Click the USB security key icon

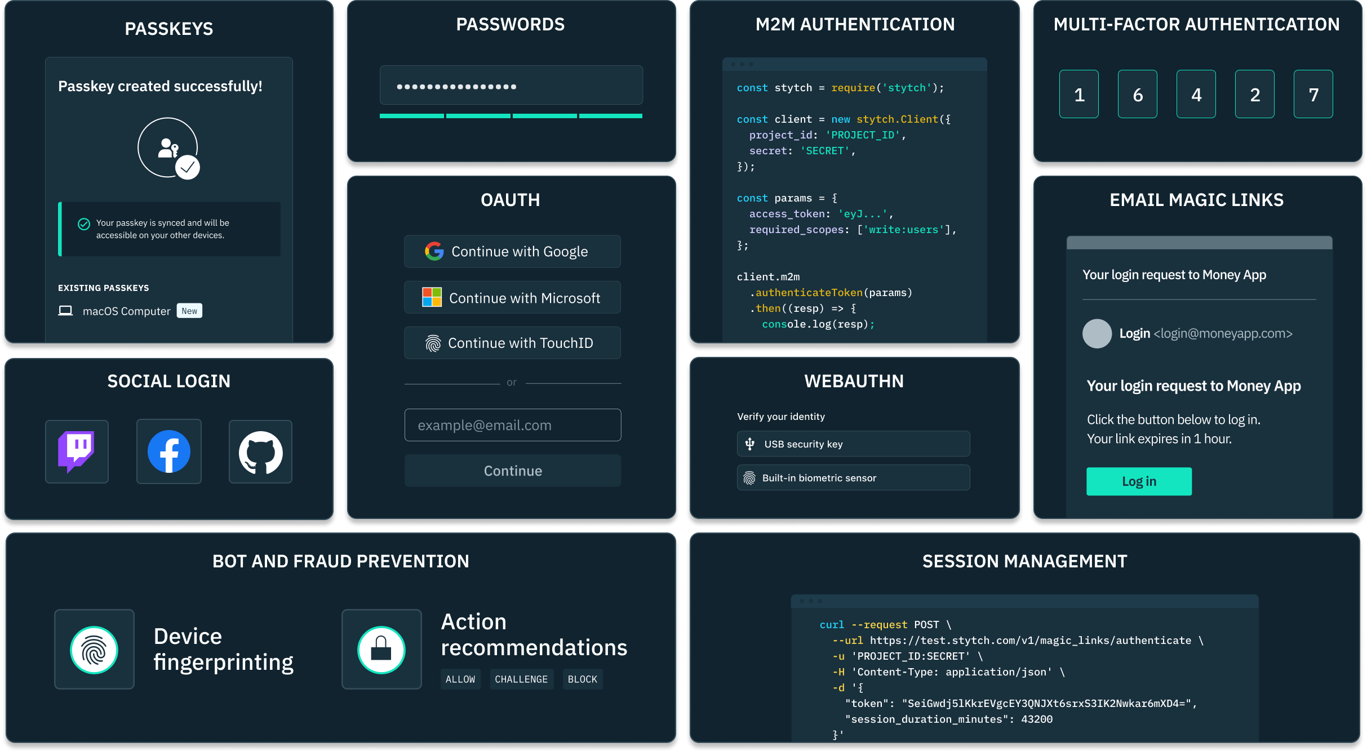pyautogui.click(x=750, y=444)
